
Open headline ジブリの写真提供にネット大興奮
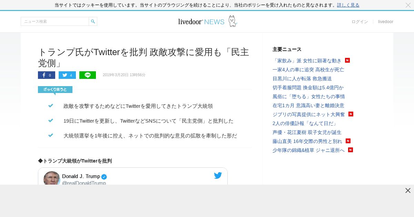pyautogui.click(x=309, y=114)
